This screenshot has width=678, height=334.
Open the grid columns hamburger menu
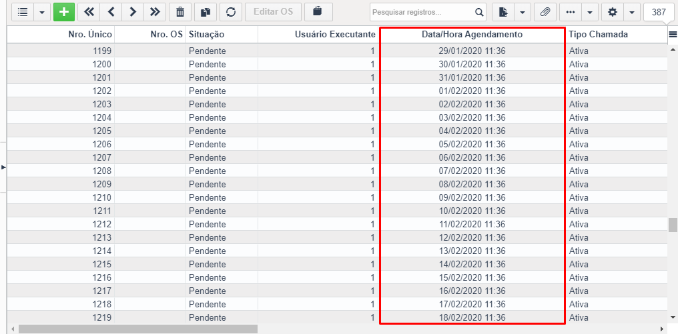pyautogui.click(x=673, y=35)
